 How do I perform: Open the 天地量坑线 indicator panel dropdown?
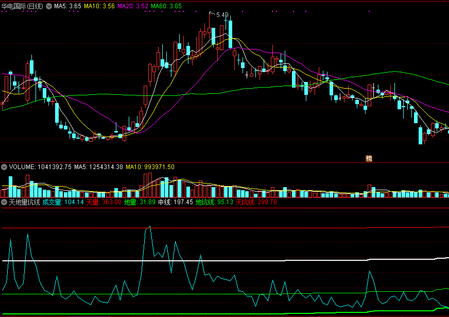click(x=4, y=202)
